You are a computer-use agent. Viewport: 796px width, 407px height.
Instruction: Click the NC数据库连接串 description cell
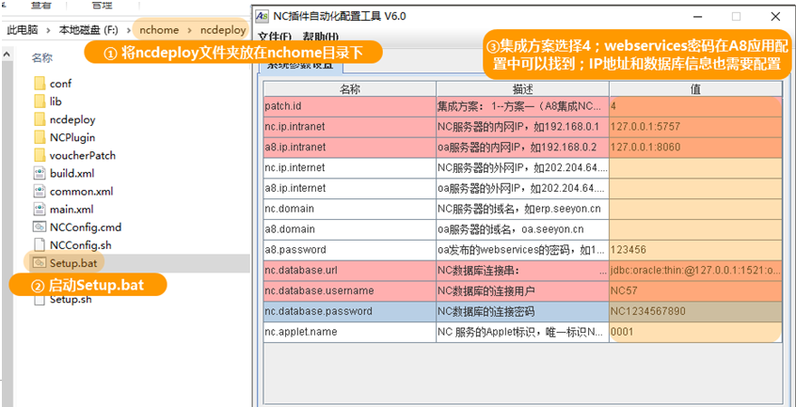pos(522,271)
